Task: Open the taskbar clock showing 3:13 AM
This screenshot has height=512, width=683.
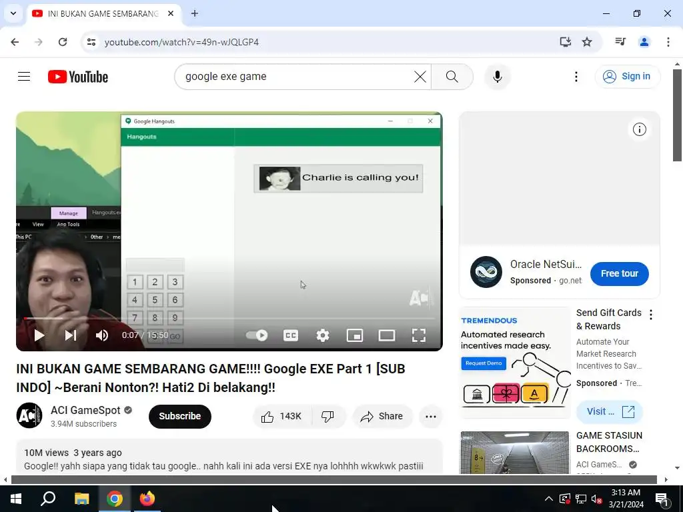Action: [626, 499]
